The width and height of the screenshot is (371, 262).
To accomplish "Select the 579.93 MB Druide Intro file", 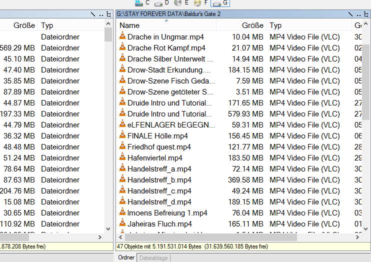I will pos(169,114).
